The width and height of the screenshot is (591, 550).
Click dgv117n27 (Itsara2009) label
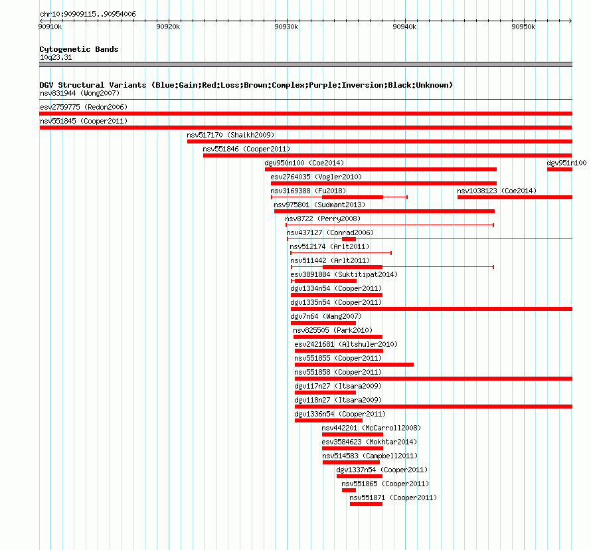point(338,386)
